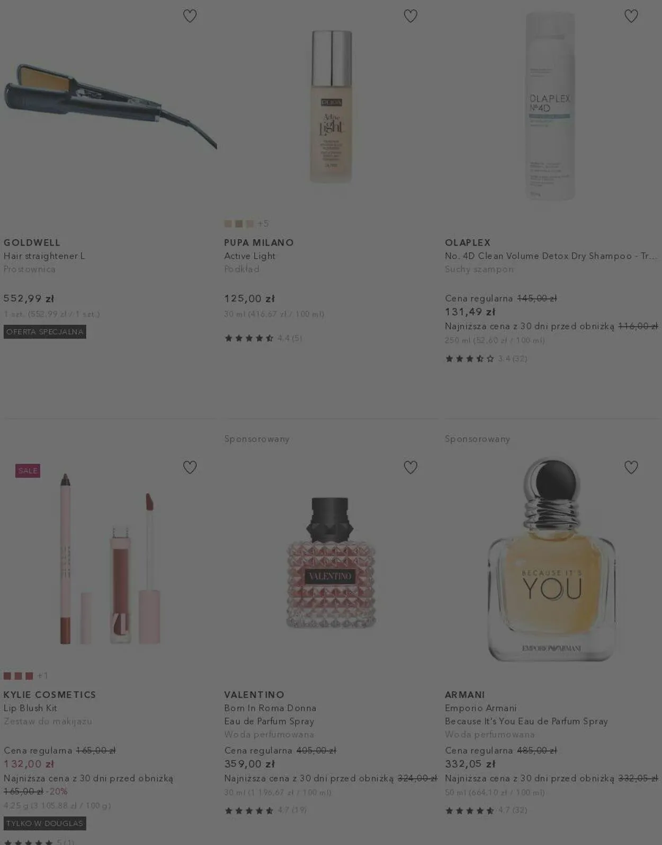Screen dimensions: 662x845
Task: Open Active Light product title link
Action: coord(249,256)
